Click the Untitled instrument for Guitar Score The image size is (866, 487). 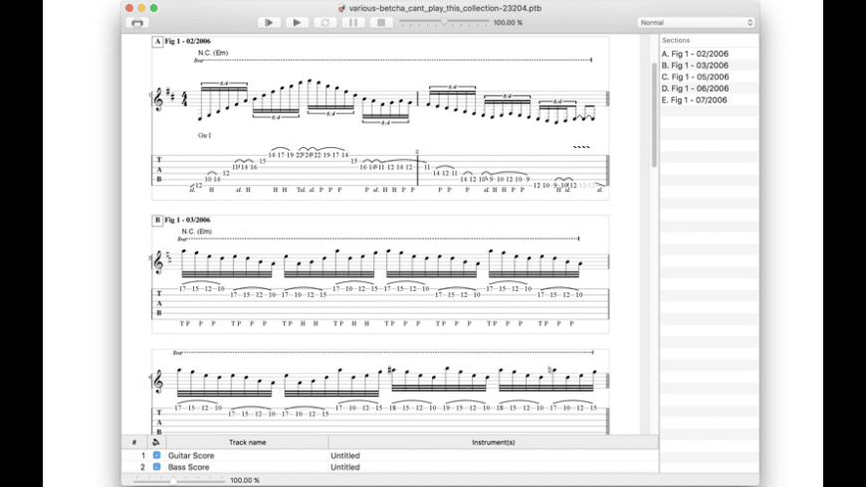[345, 455]
